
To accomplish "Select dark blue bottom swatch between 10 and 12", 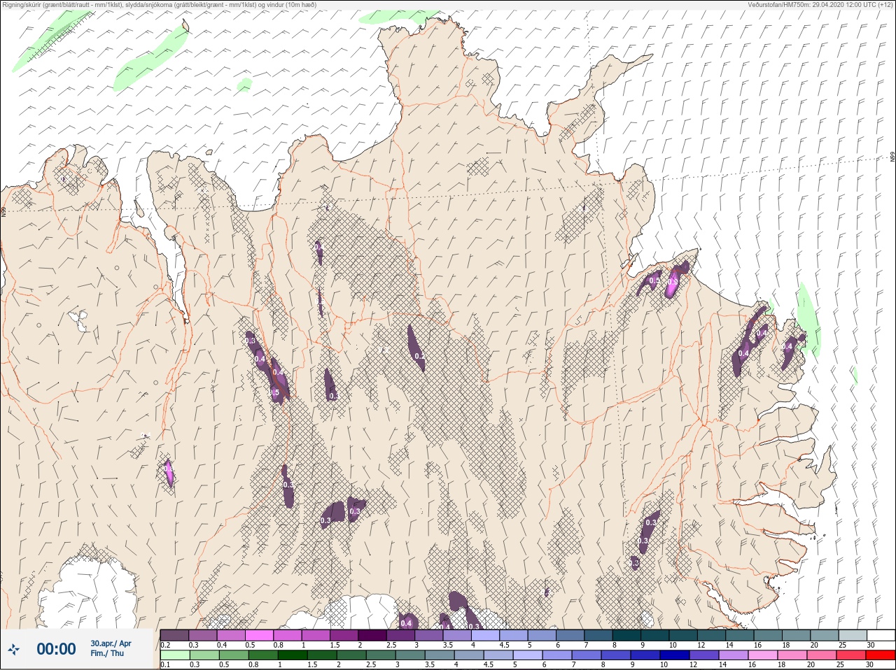I will click(675, 655).
